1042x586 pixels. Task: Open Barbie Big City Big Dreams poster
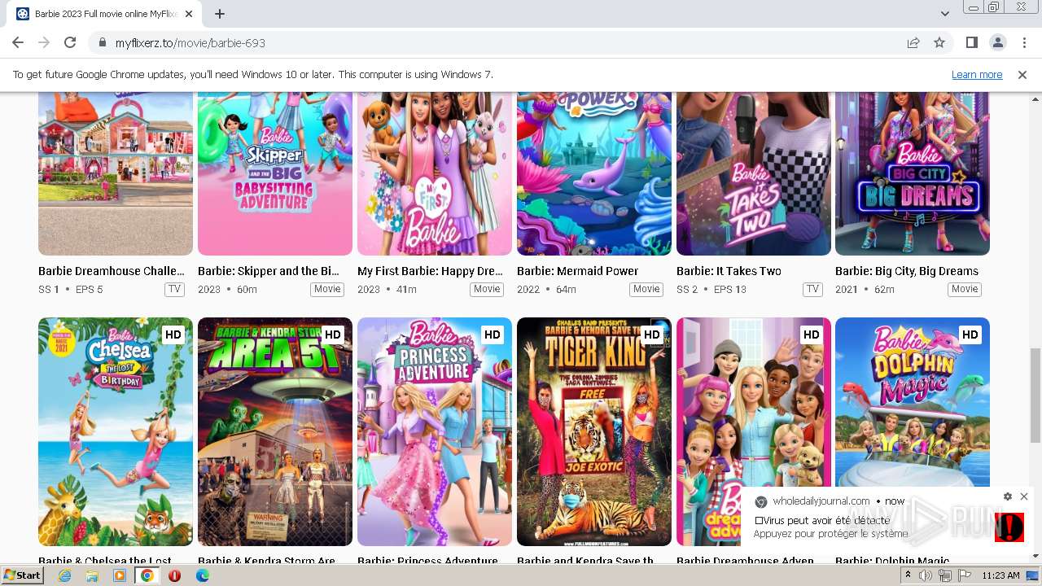pyautogui.click(x=913, y=173)
